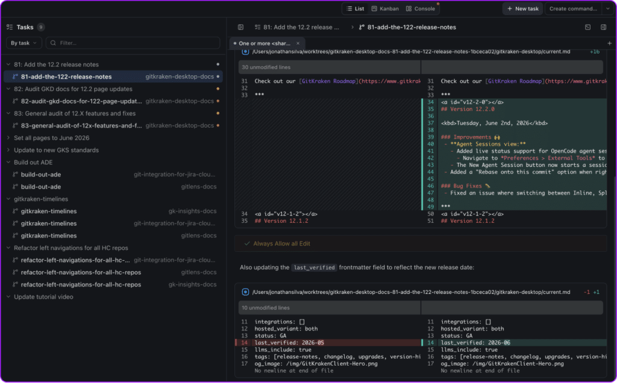Select the 82-audit-gkd-docs-for-122-page-updat branch row

(x=113, y=101)
